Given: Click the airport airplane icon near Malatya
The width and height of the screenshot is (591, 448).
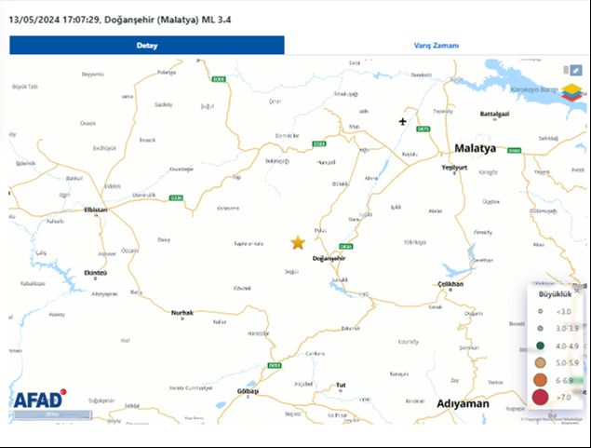Looking at the screenshot, I should click(403, 121).
